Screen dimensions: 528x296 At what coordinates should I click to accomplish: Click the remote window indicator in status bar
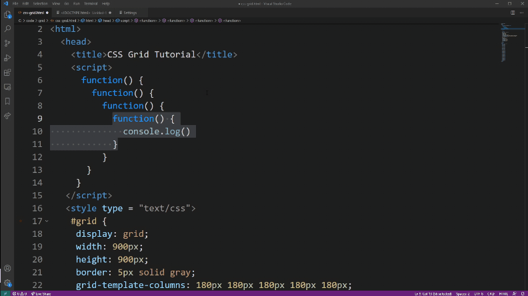pos(5,293)
